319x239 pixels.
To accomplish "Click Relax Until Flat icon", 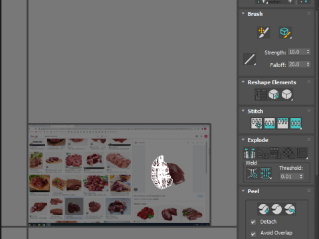I will pos(274,94).
